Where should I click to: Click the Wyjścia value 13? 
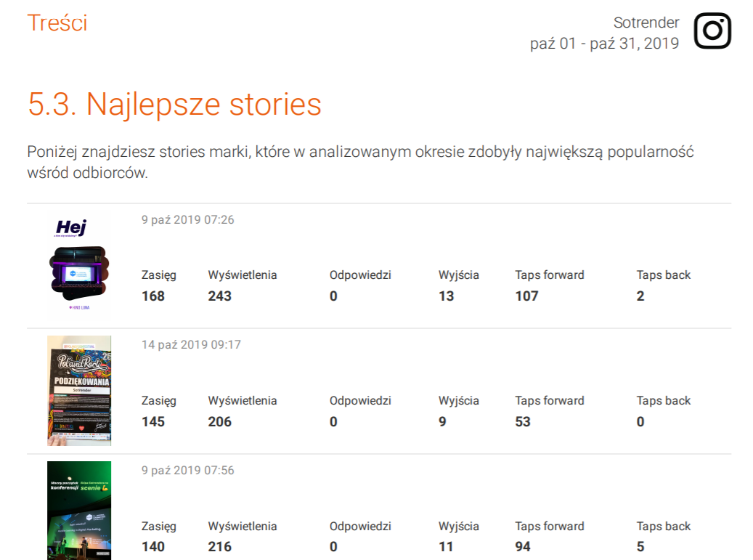[x=446, y=296]
